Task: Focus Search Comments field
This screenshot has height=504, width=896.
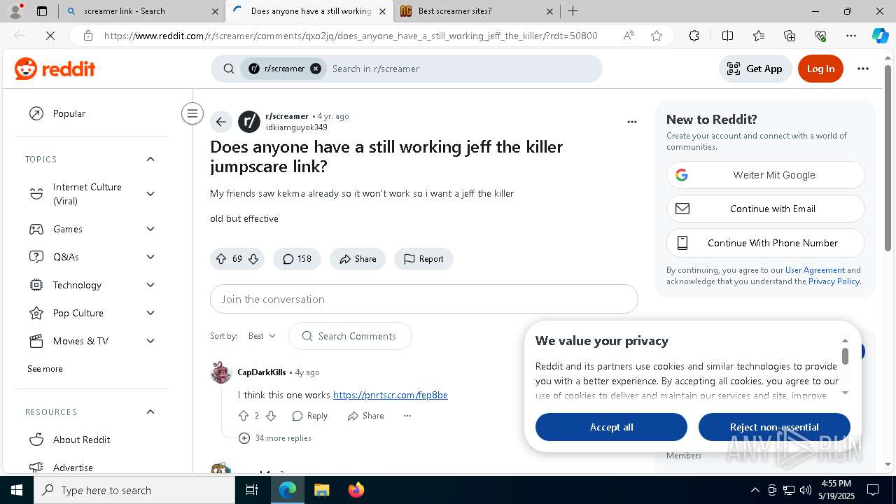Action: [350, 336]
